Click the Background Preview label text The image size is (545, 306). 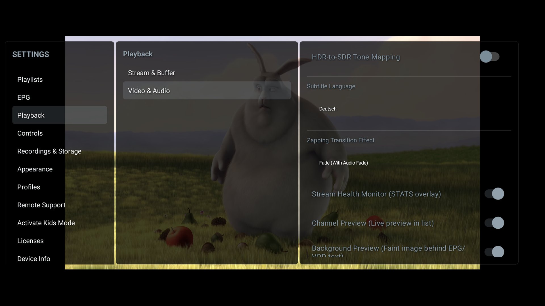pos(388,251)
